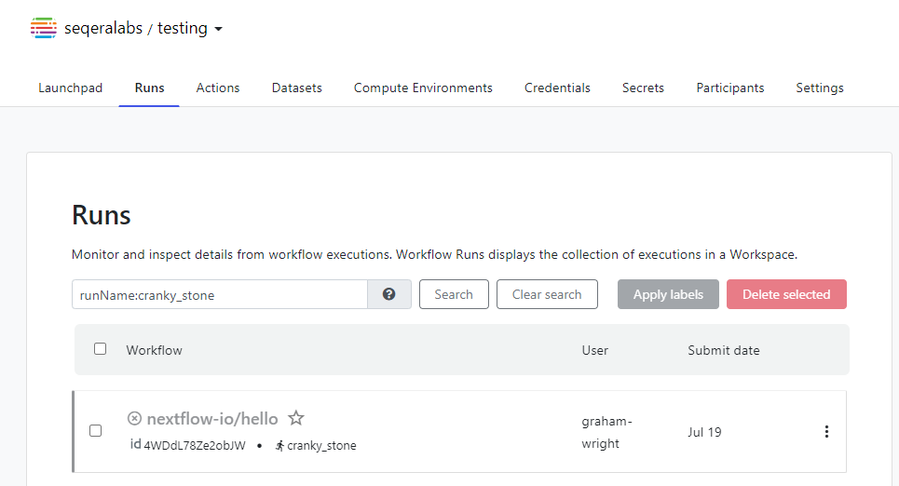The image size is (899, 486).
Task: Click the Apply labels button
Action: pyautogui.click(x=668, y=294)
